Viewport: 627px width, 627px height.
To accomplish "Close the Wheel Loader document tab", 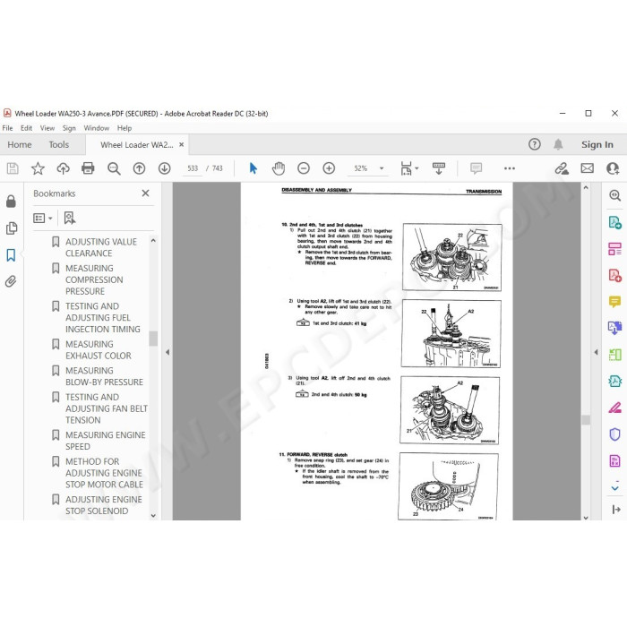I will 182,145.
